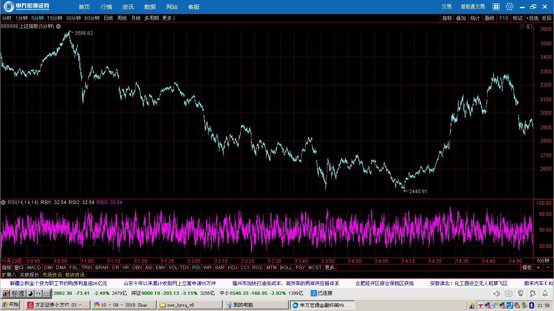Click the IME logo icon left of 标准
Viewport: 554px width, 311px height.
(6, 293)
